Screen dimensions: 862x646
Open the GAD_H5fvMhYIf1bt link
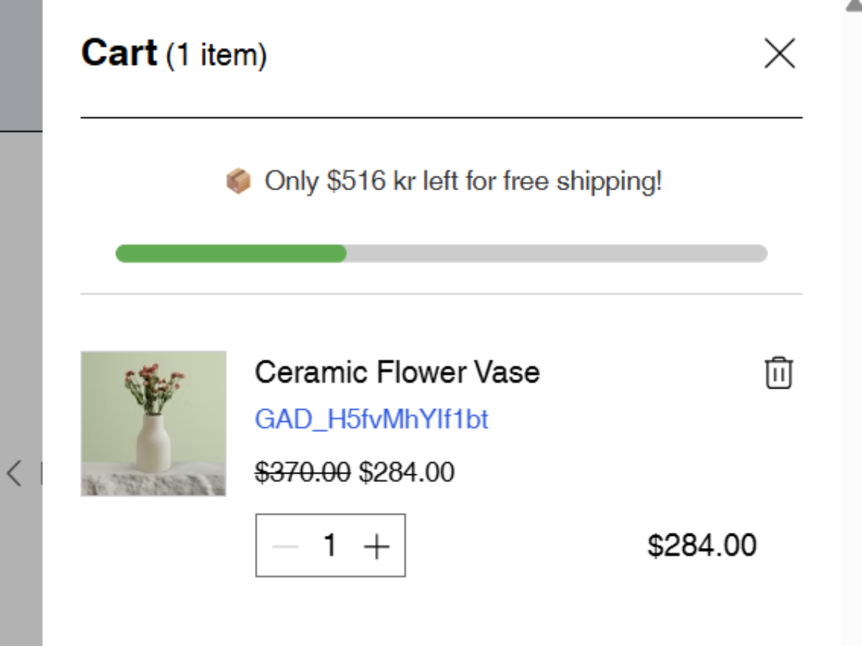[x=372, y=419]
